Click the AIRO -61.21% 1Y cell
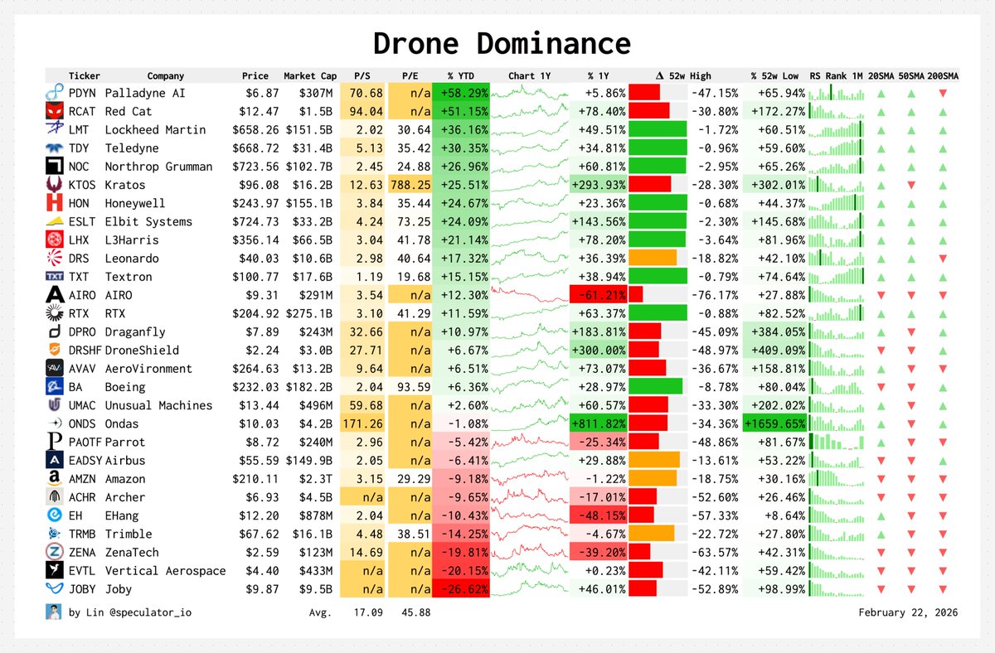The image size is (995, 653). pos(599,294)
